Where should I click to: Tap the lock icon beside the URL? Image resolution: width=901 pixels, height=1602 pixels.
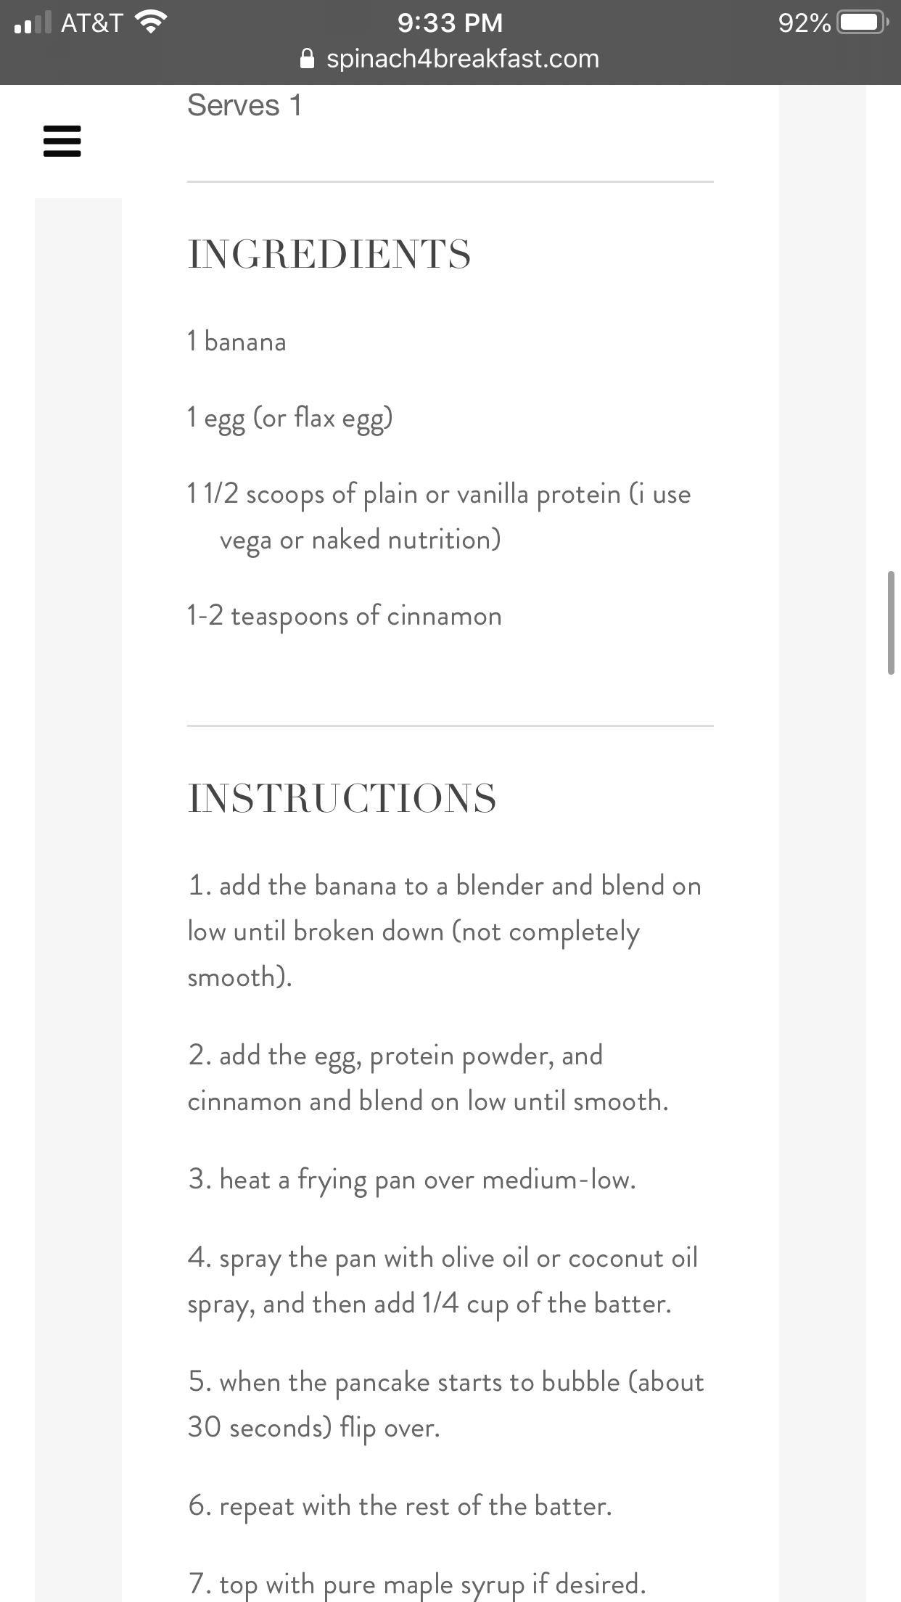point(307,59)
